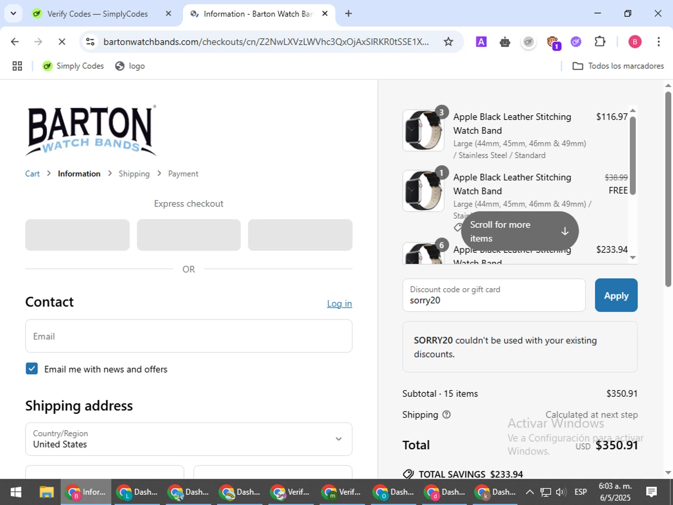Focus the Email input field

(189, 336)
